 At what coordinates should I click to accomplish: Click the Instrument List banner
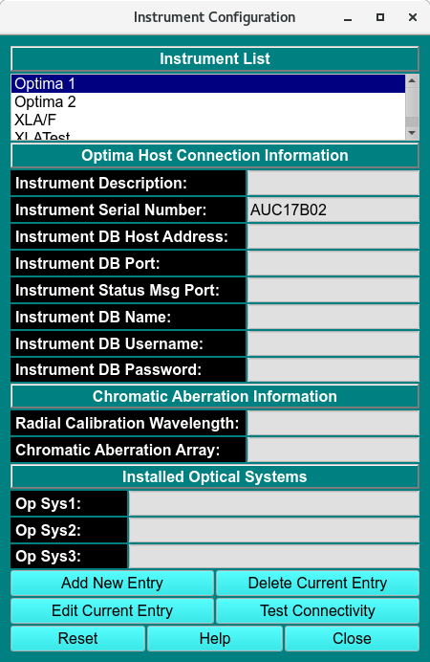tap(215, 58)
